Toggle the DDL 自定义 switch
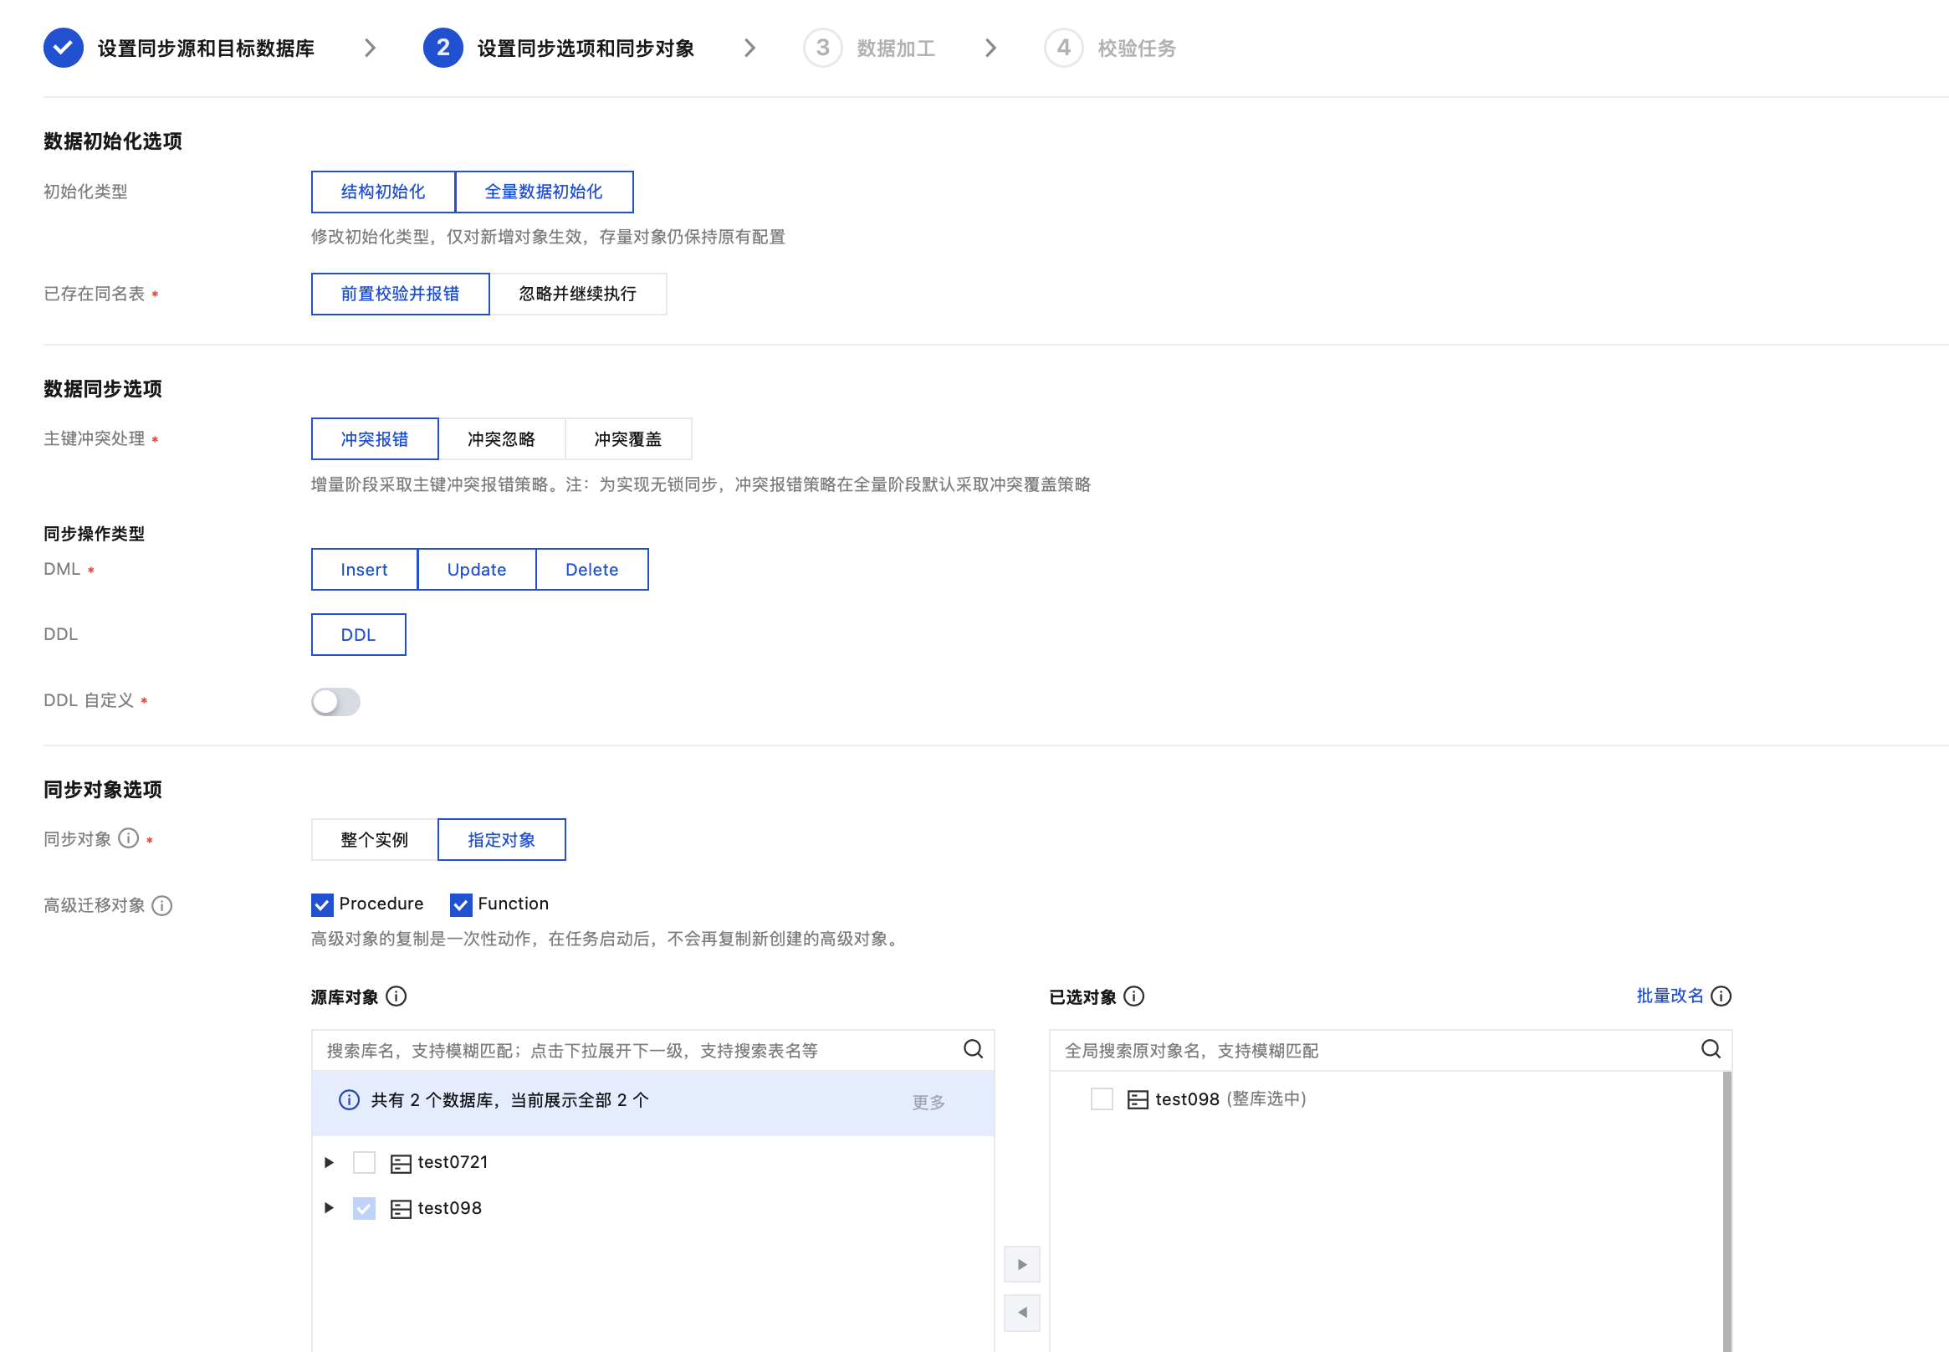The width and height of the screenshot is (1949, 1352). 335,701
